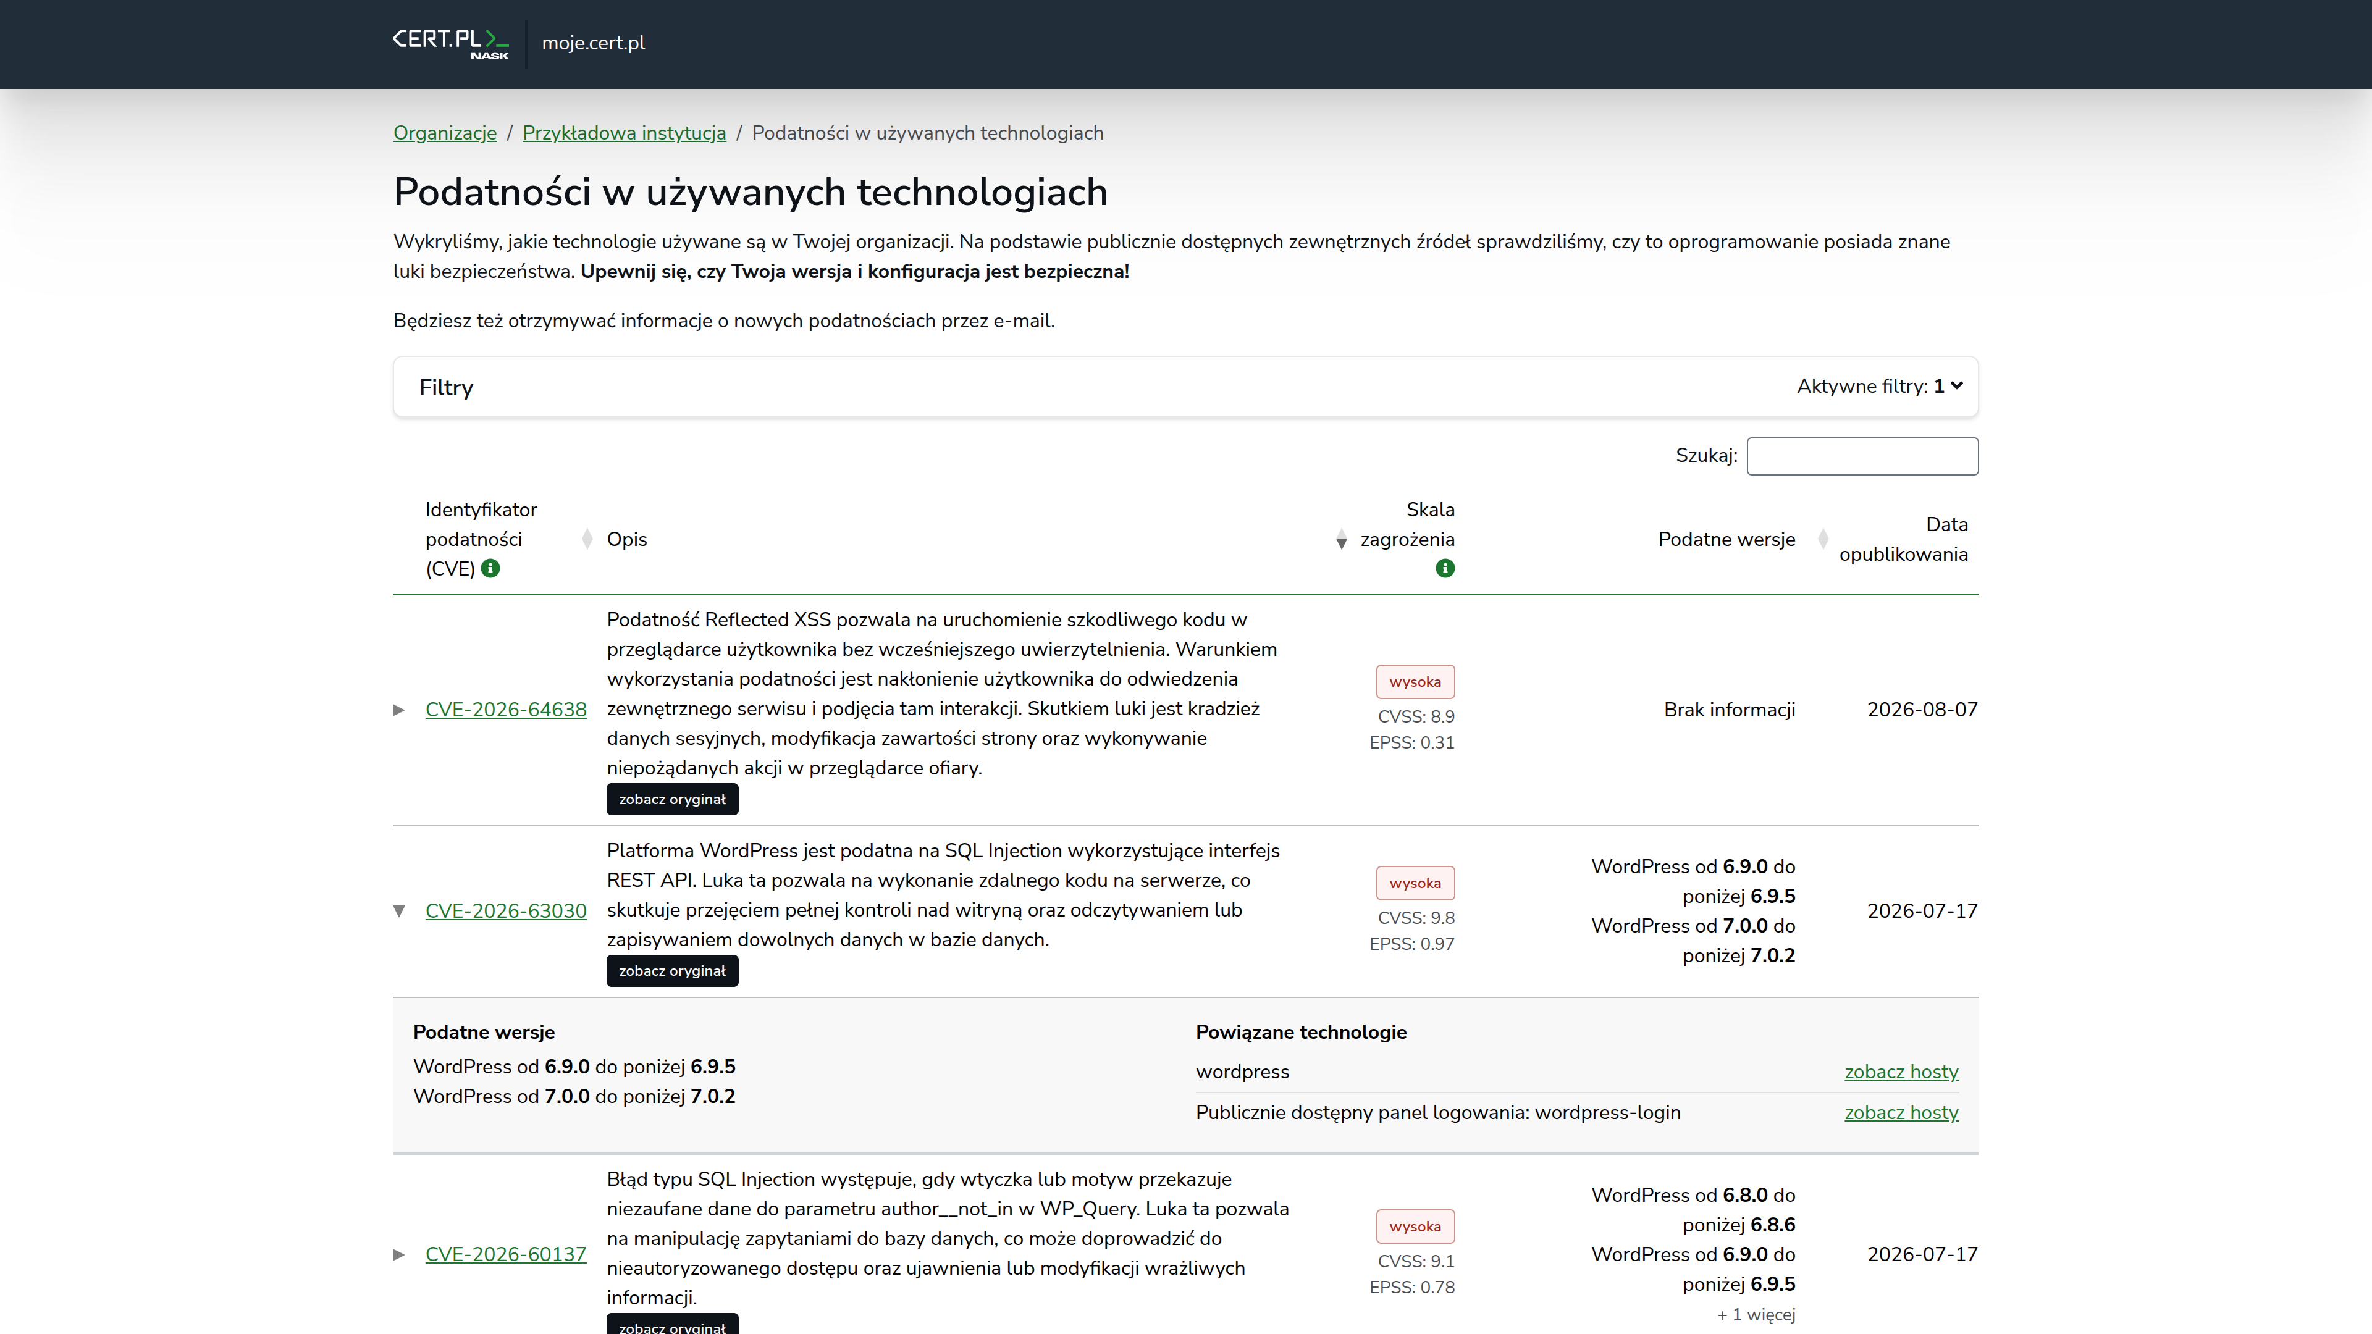
Task: Click 'Brak informacji' cell
Action: pos(1730,710)
